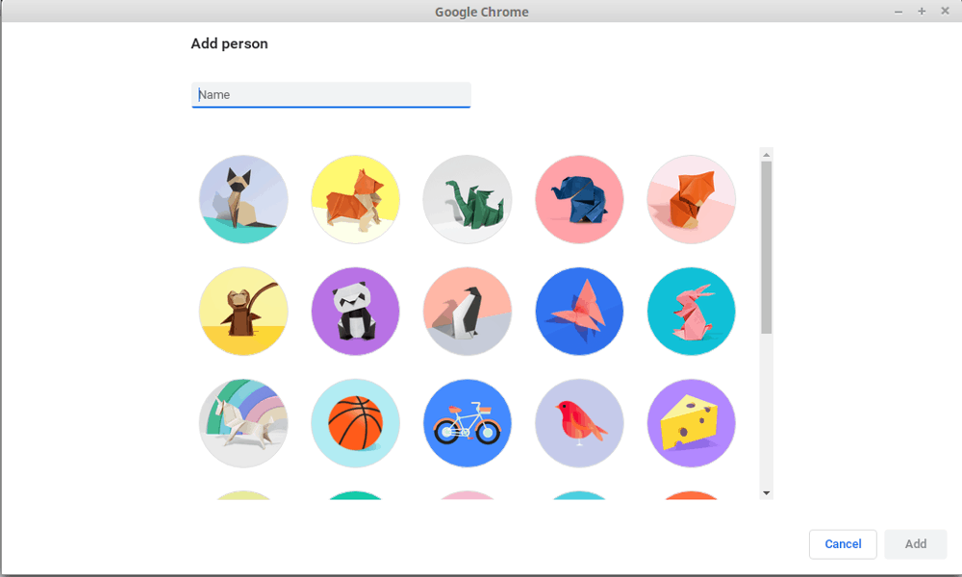Pick the origami monkey avatar
This screenshot has height=577, width=962.
click(243, 311)
